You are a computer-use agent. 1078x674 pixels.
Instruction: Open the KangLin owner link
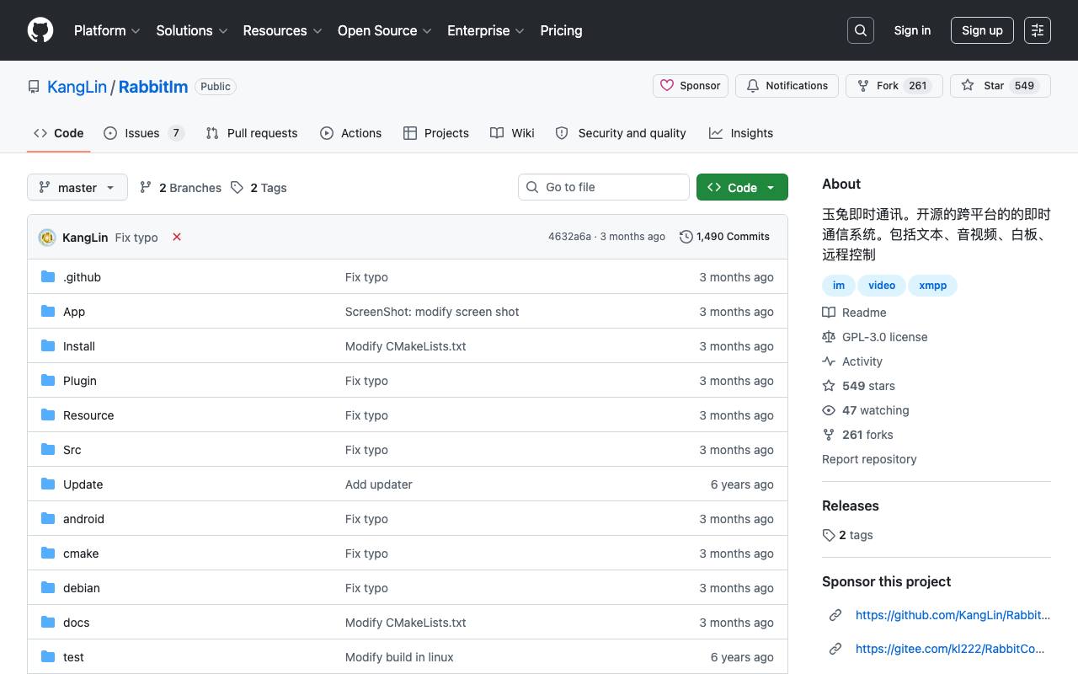click(77, 87)
